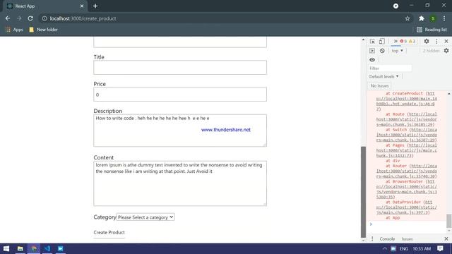Viewport: 452px width, 254px height.
Task: Show the console sidebar
Action: pyautogui.click(x=372, y=51)
